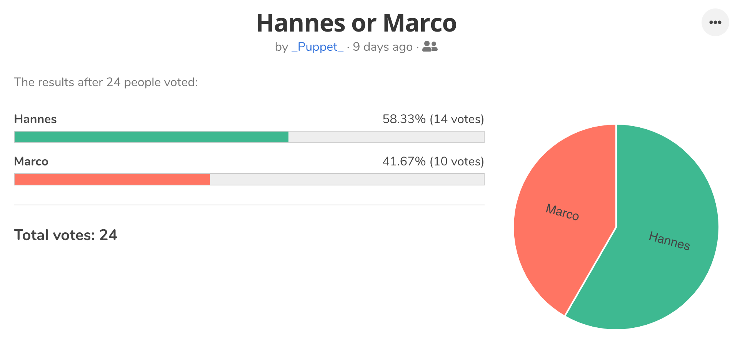Click the Marco option label
This screenshot has height=337, width=740.
(x=31, y=162)
